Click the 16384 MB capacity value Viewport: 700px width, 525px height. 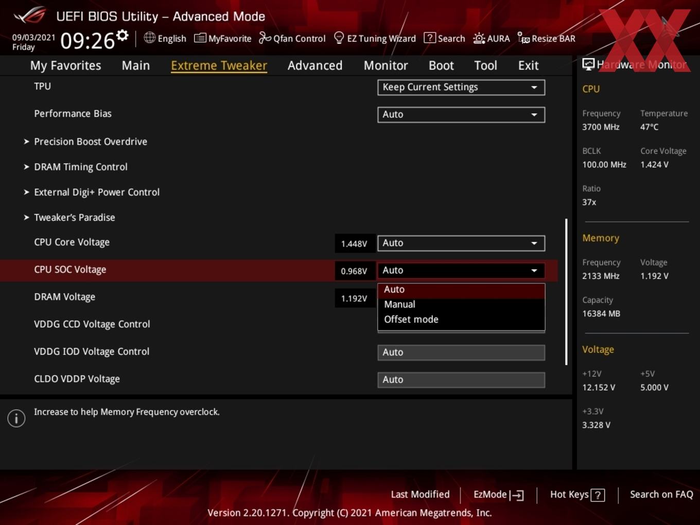601,314
